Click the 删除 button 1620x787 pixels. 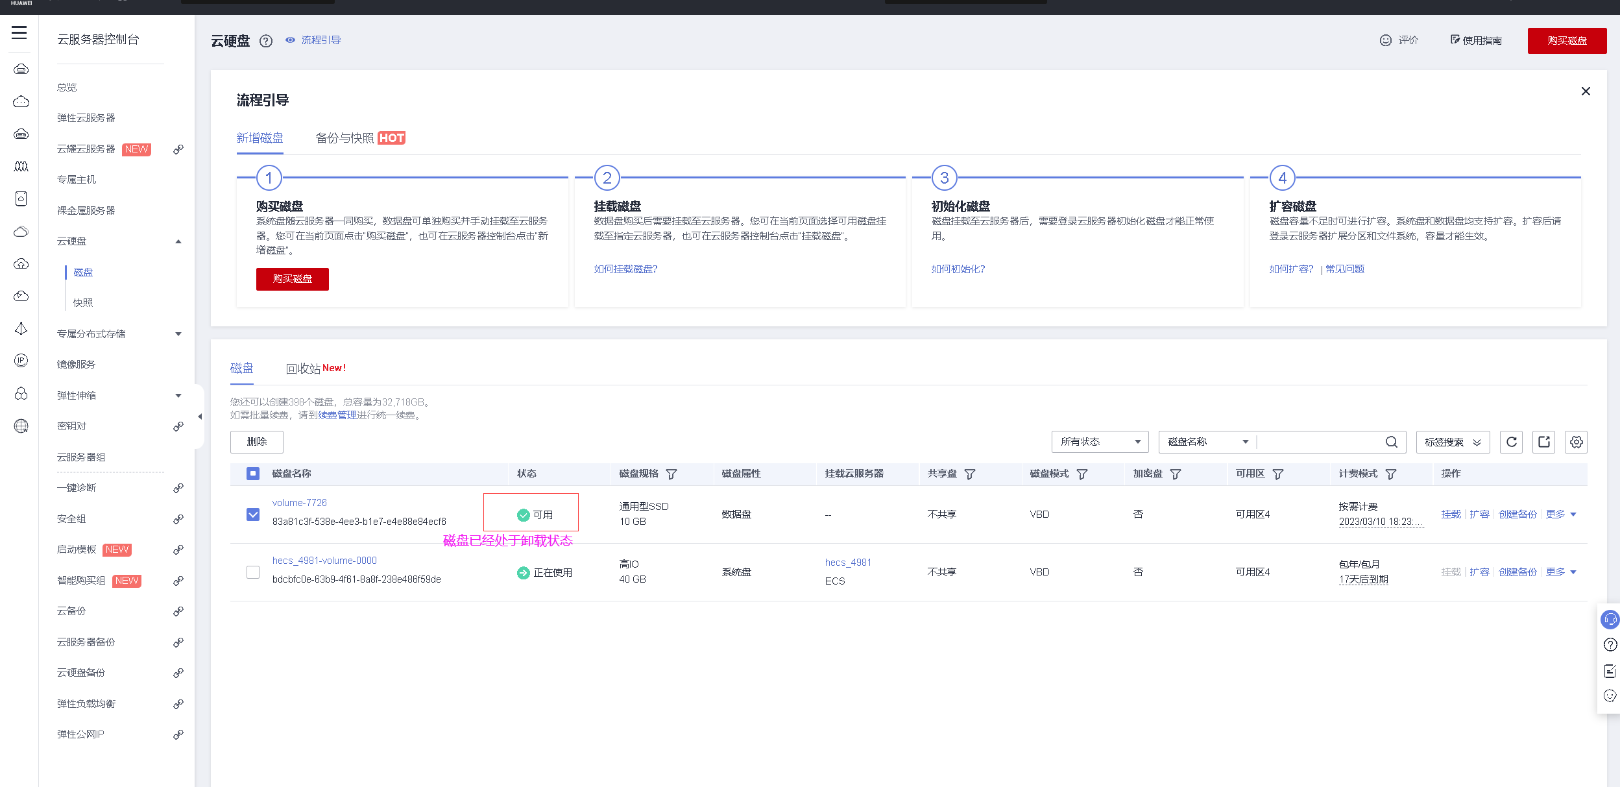click(256, 442)
